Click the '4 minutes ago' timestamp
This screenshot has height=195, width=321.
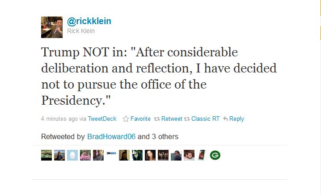pyautogui.click(x=59, y=119)
